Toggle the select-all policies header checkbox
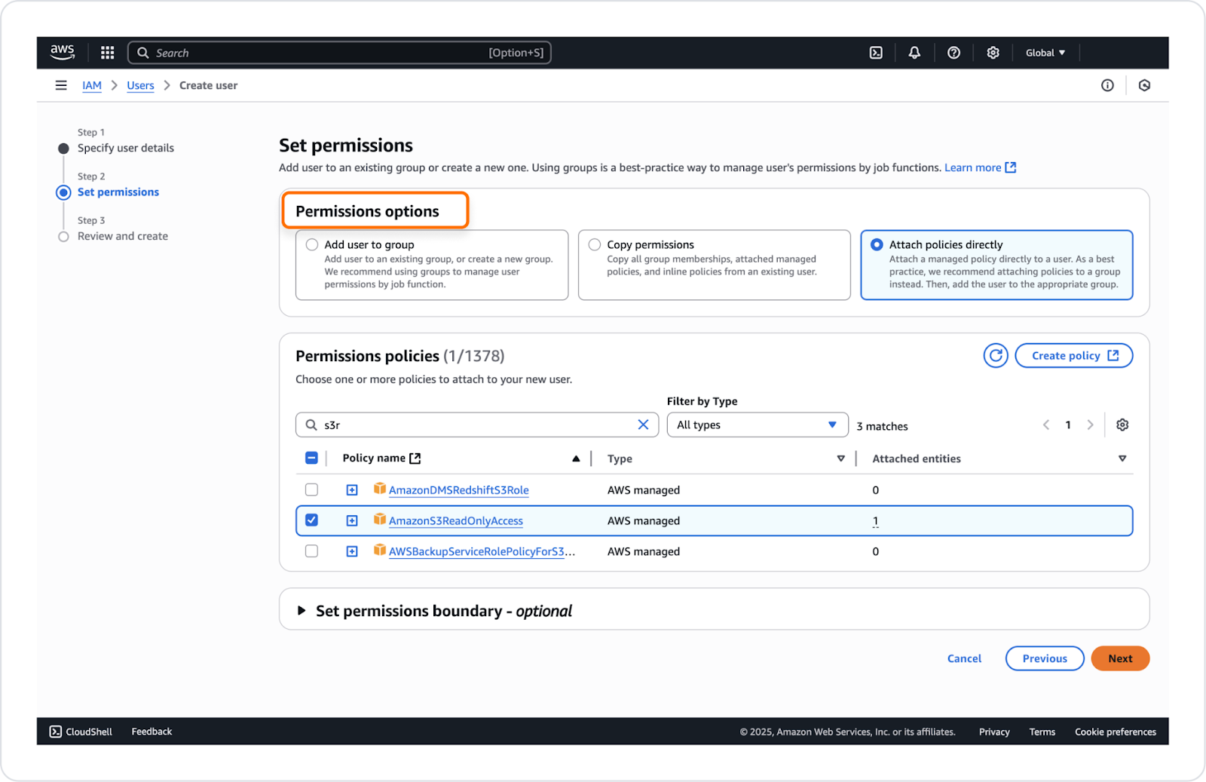The image size is (1206, 782). pos(311,458)
